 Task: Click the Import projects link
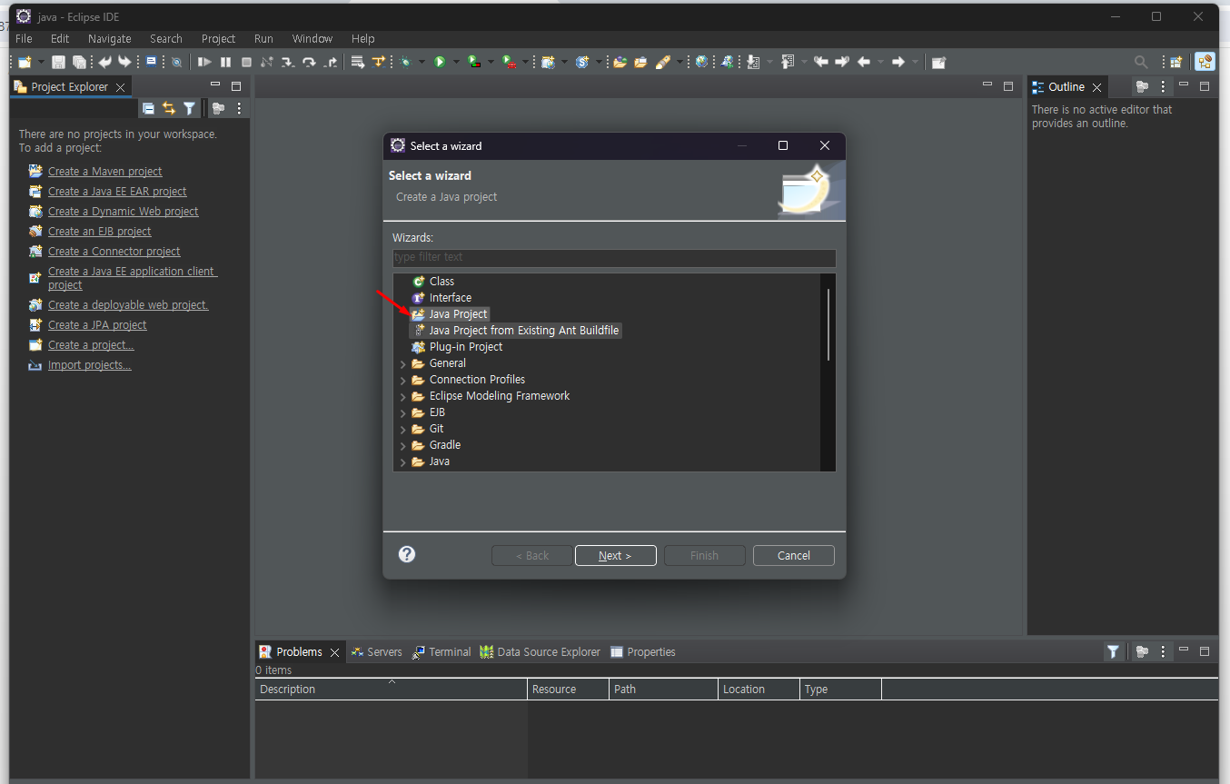[89, 364]
